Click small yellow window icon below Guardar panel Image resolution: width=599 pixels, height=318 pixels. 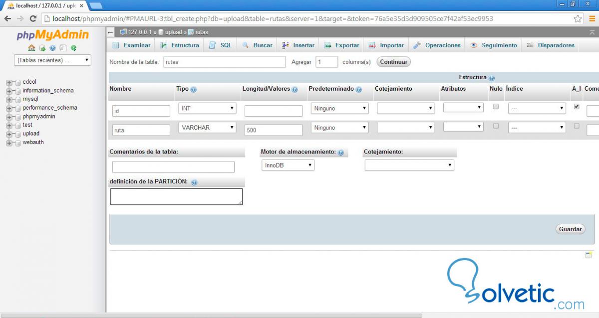tap(589, 255)
